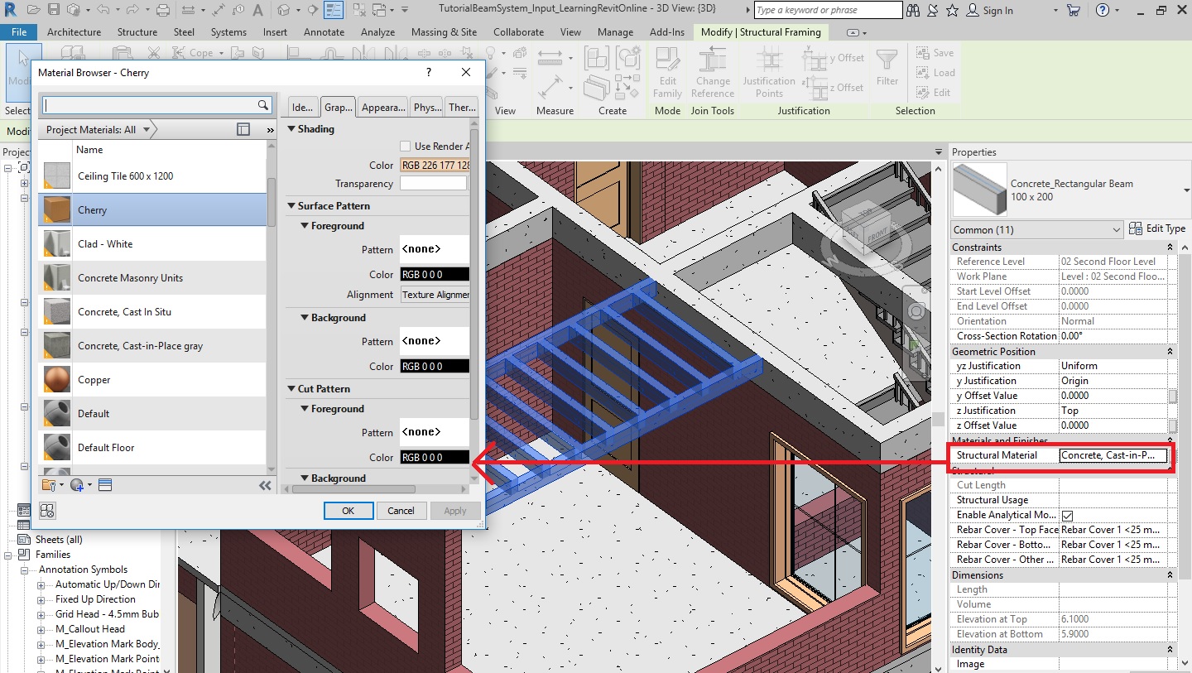1192x673 pixels.
Task: Click the Cancel button
Action: pyautogui.click(x=401, y=511)
